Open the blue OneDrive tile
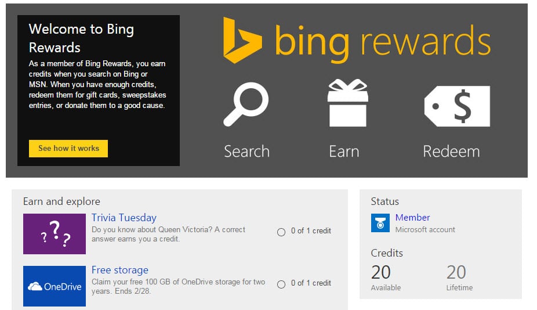Image resolution: width=537 pixels, height=310 pixels. (55, 286)
